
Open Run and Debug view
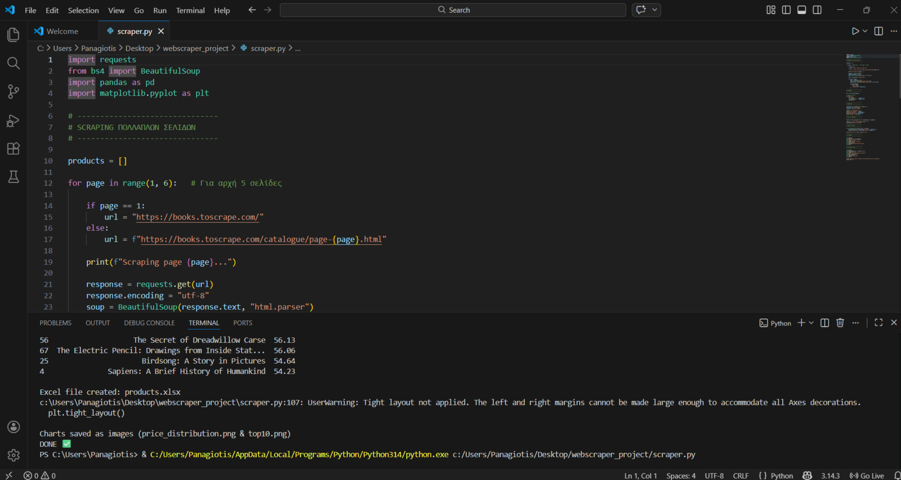[x=14, y=121]
